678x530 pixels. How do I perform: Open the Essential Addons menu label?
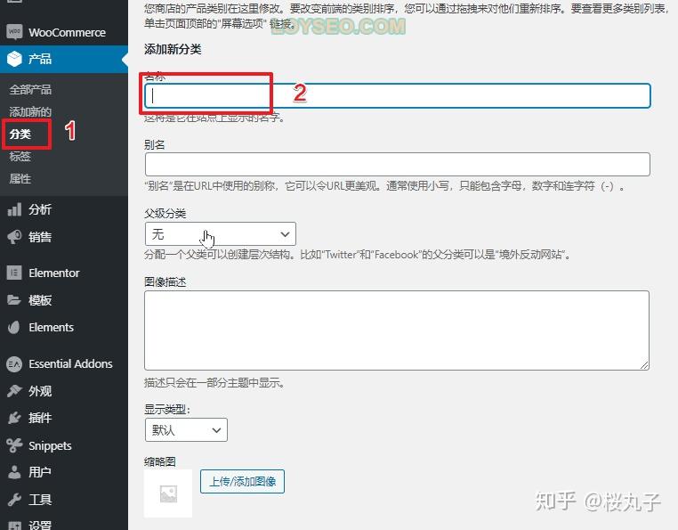[x=70, y=363]
